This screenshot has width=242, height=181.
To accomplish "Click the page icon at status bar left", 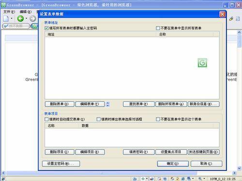I will coord(3,179).
